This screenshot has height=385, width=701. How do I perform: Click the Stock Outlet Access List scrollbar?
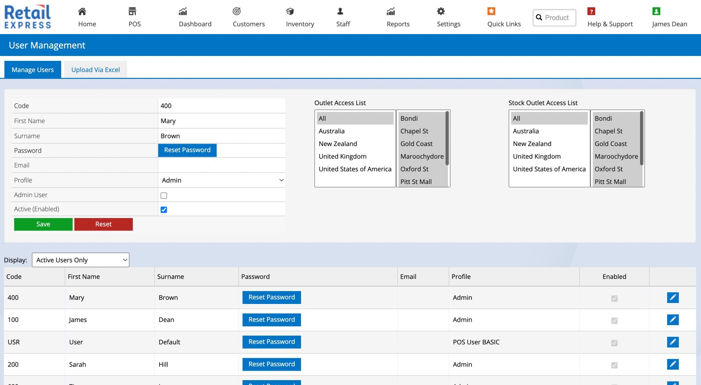click(641, 138)
